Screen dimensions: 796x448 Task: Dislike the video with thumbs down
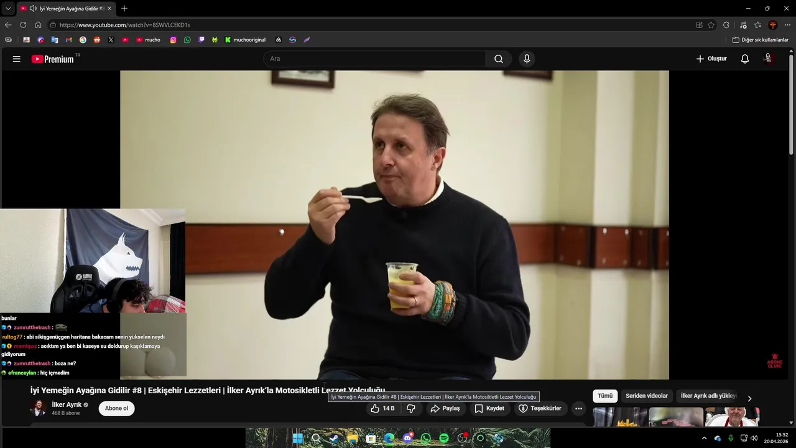pyautogui.click(x=410, y=409)
